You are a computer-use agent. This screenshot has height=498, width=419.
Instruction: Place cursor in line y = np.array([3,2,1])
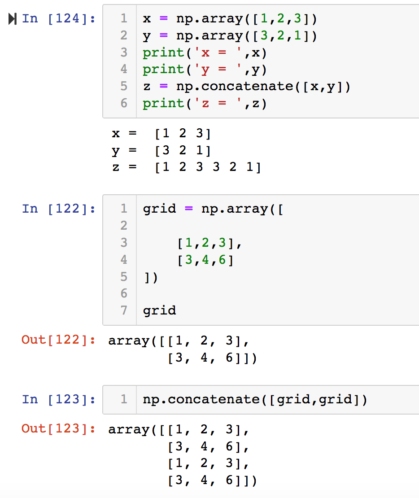pyautogui.click(x=230, y=36)
